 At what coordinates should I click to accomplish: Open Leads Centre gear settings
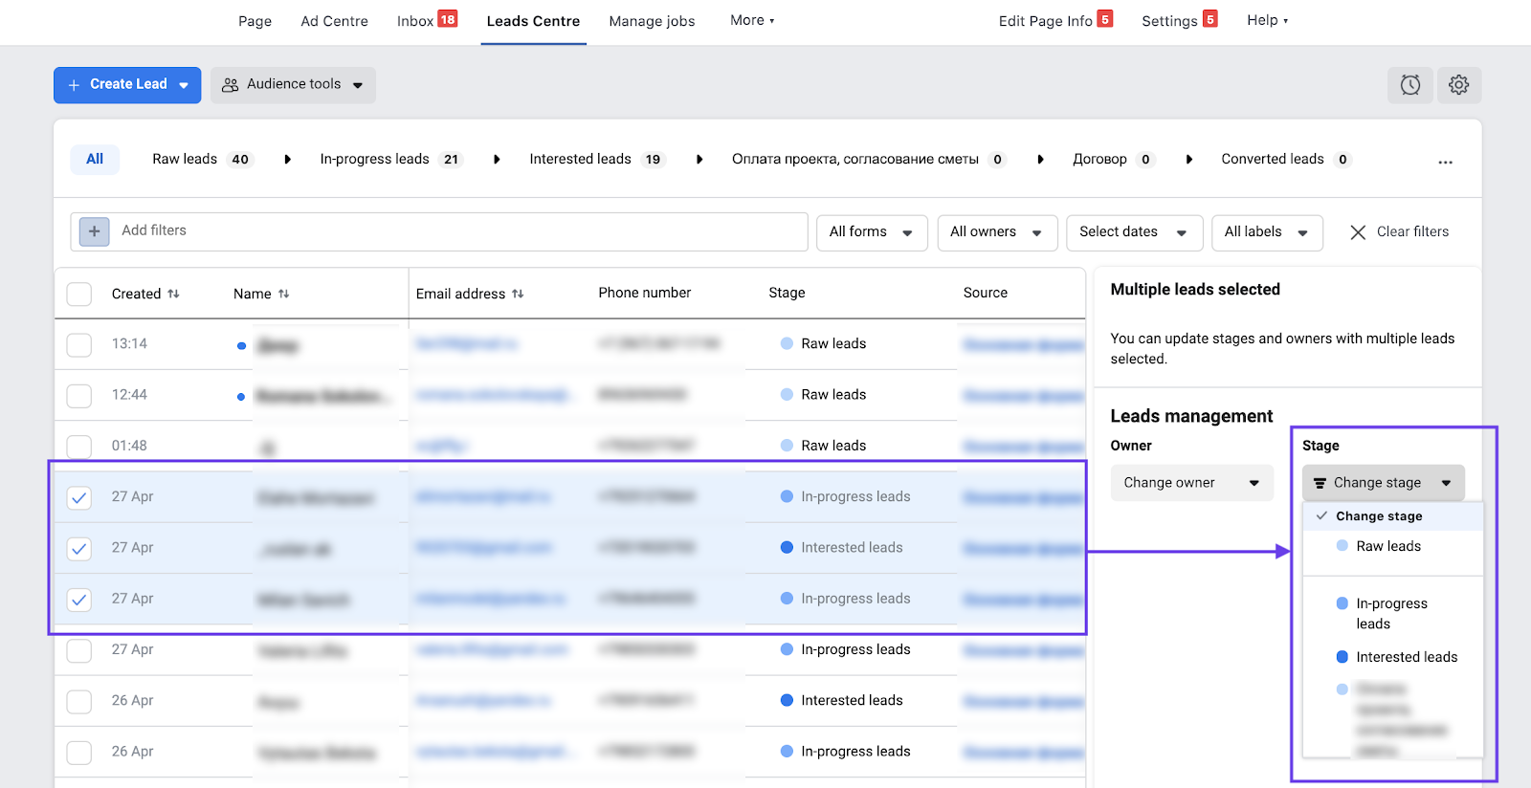1458,85
